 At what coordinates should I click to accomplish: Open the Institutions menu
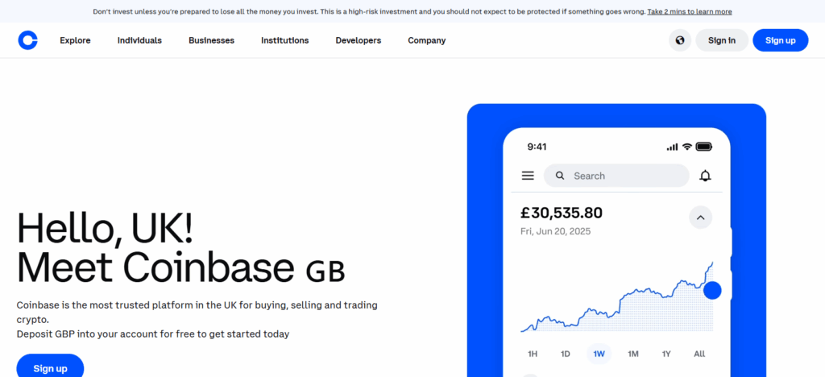(284, 40)
